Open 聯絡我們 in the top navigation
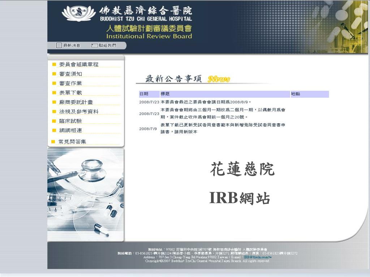The width and height of the screenshot is (370, 277). click(108, 45)
